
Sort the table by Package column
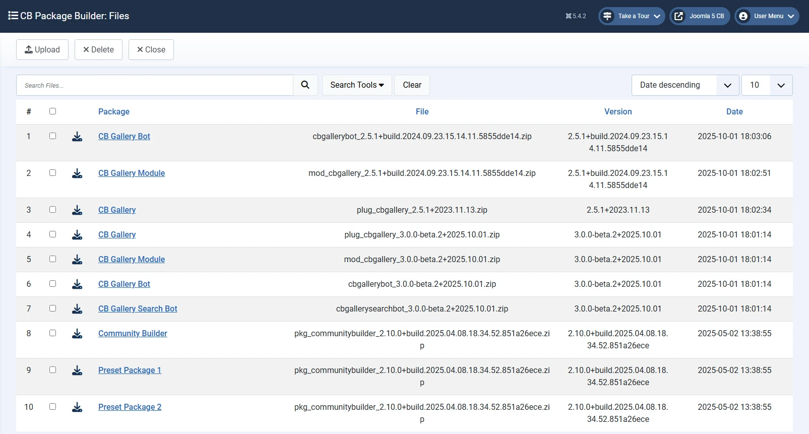tap(114, 112)
